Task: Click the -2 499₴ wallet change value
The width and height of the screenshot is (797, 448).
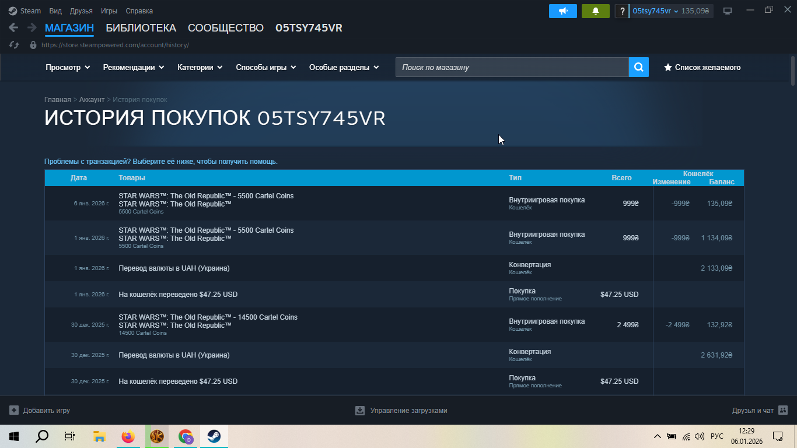Action: point(677,325)
